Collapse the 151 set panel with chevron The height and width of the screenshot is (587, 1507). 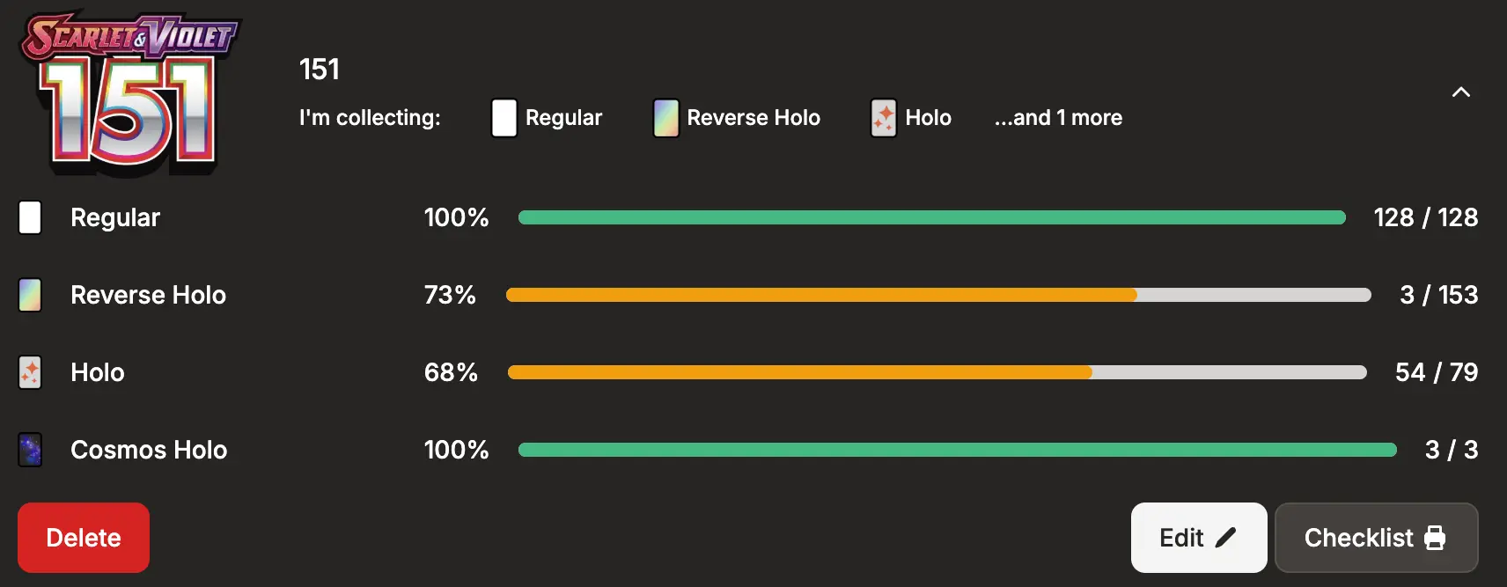(1461, 92)
